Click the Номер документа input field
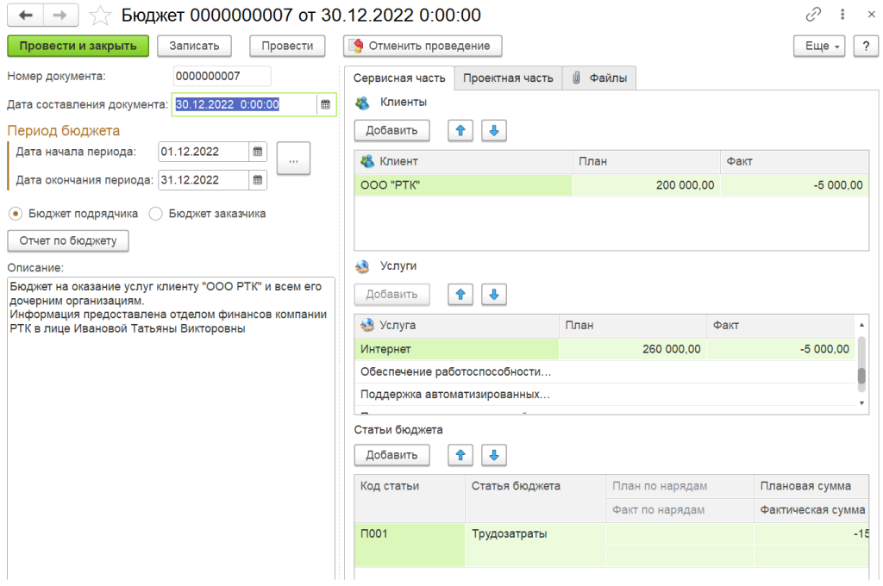 pos(222,76)
